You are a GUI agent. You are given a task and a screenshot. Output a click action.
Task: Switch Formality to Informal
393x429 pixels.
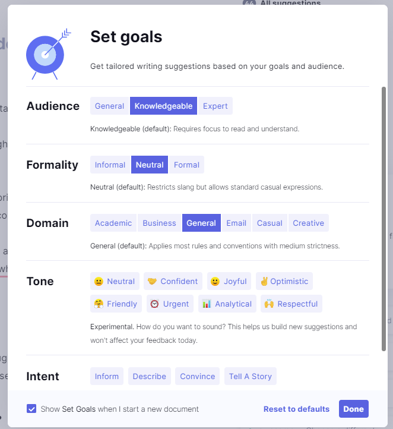[x=110, y=165]
